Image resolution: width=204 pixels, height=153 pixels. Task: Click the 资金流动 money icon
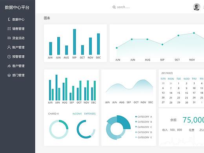pyautogui.click(x=9, y=38)
